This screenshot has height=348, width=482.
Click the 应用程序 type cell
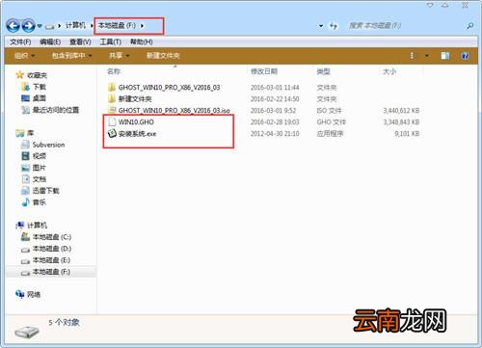tap(330, 134)
